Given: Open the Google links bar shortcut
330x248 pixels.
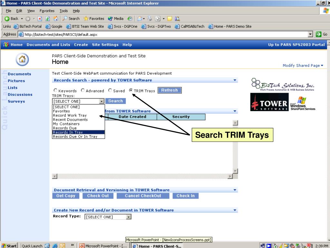Looking at the screenshot, I should pyautogui.click(x=54, y=26).
